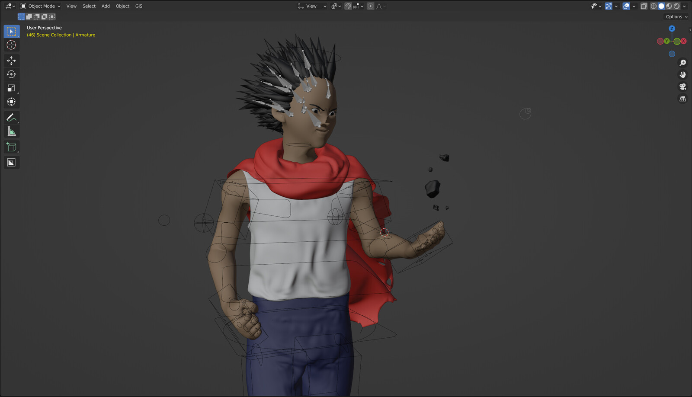This screenshot has width=692, height=397.
Task: Toggle X-ray mode
Action: [x=644, y=6]
